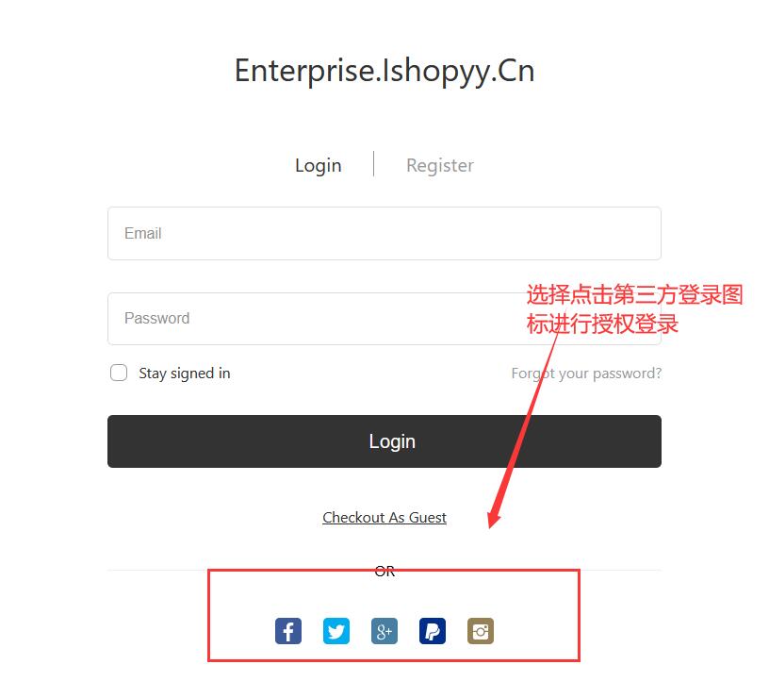Image resolution: width=769 pixels, height=681 pixels.
Task: Switch to the Register tab
Action: [x=440, y=165]
